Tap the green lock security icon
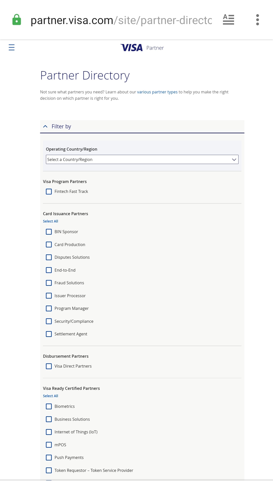Image resolution: width=273 pixels, height=482 pixels. point(17,20)
